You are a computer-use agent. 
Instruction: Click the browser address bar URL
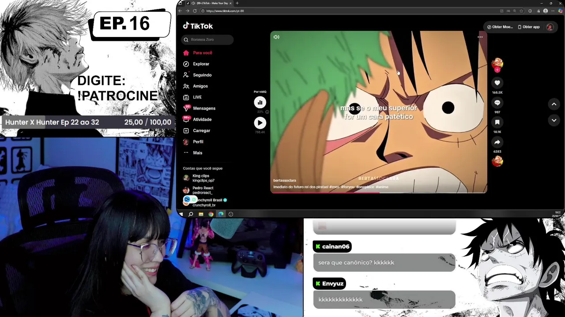[x=225, y=11]
